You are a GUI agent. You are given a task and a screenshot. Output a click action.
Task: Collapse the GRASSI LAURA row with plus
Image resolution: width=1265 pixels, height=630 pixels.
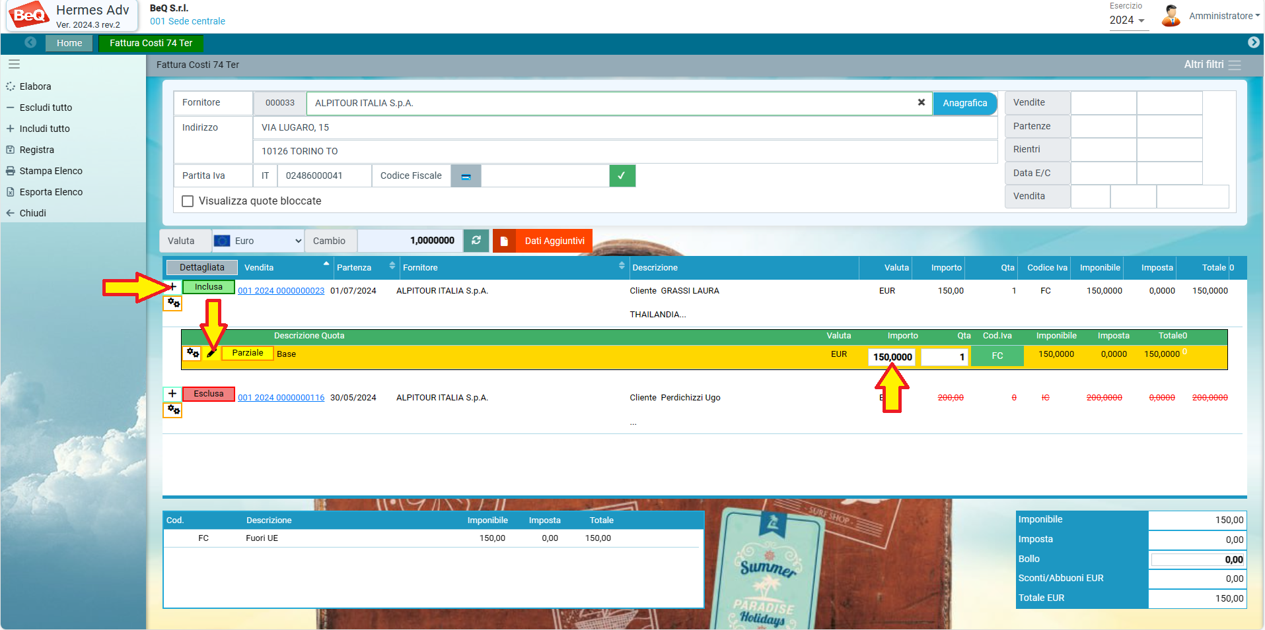point(172,287)
